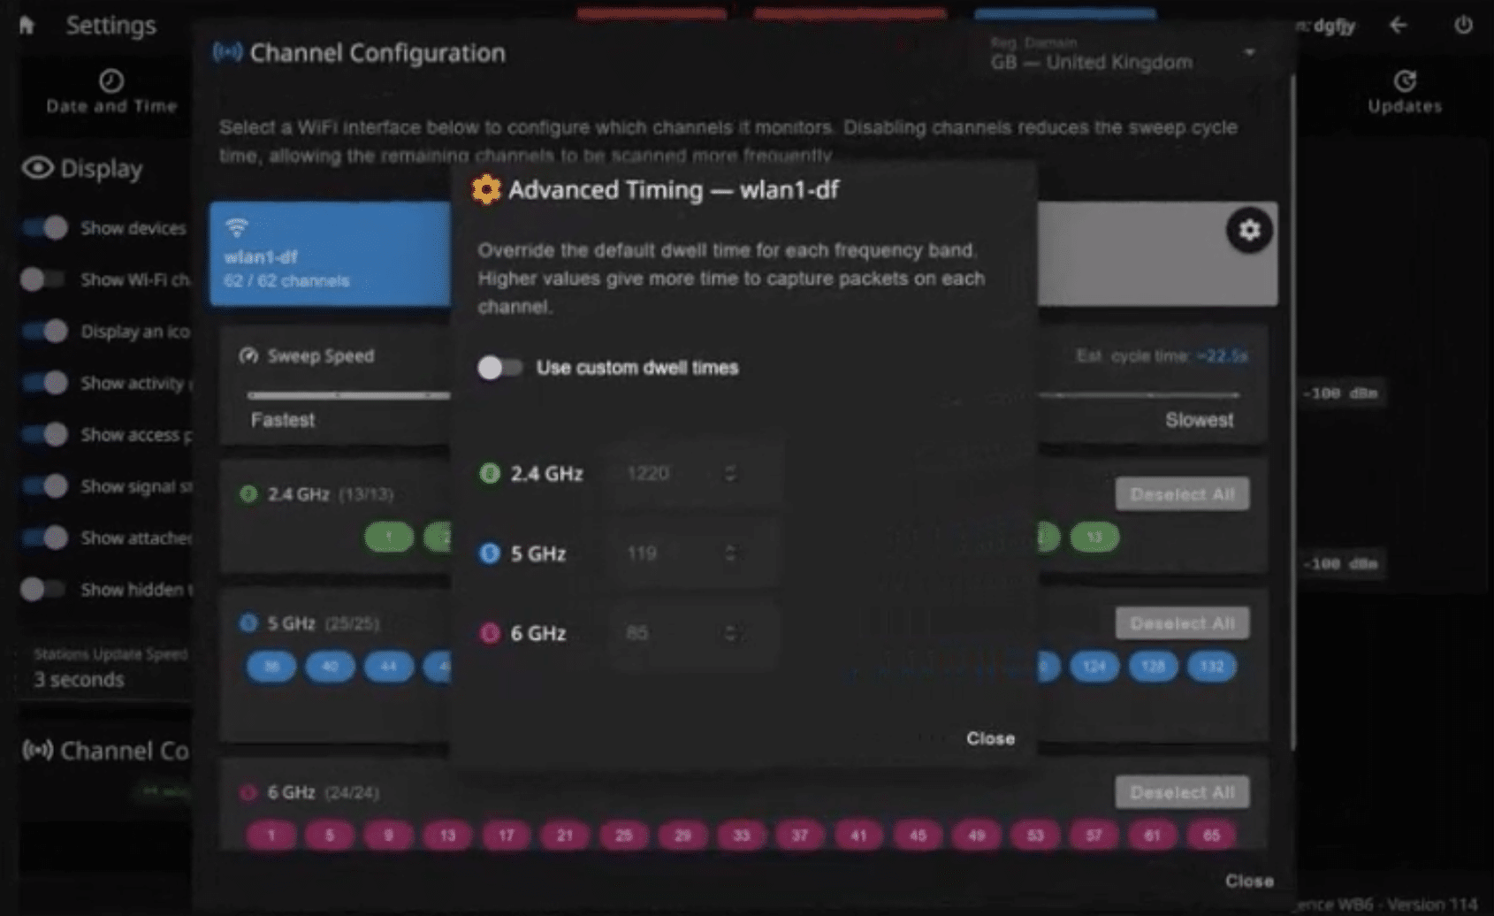Viewport: 1494px width, 916px height.
Task: Click the 2.4 GHz section band icon
Action: click(248, 493)
